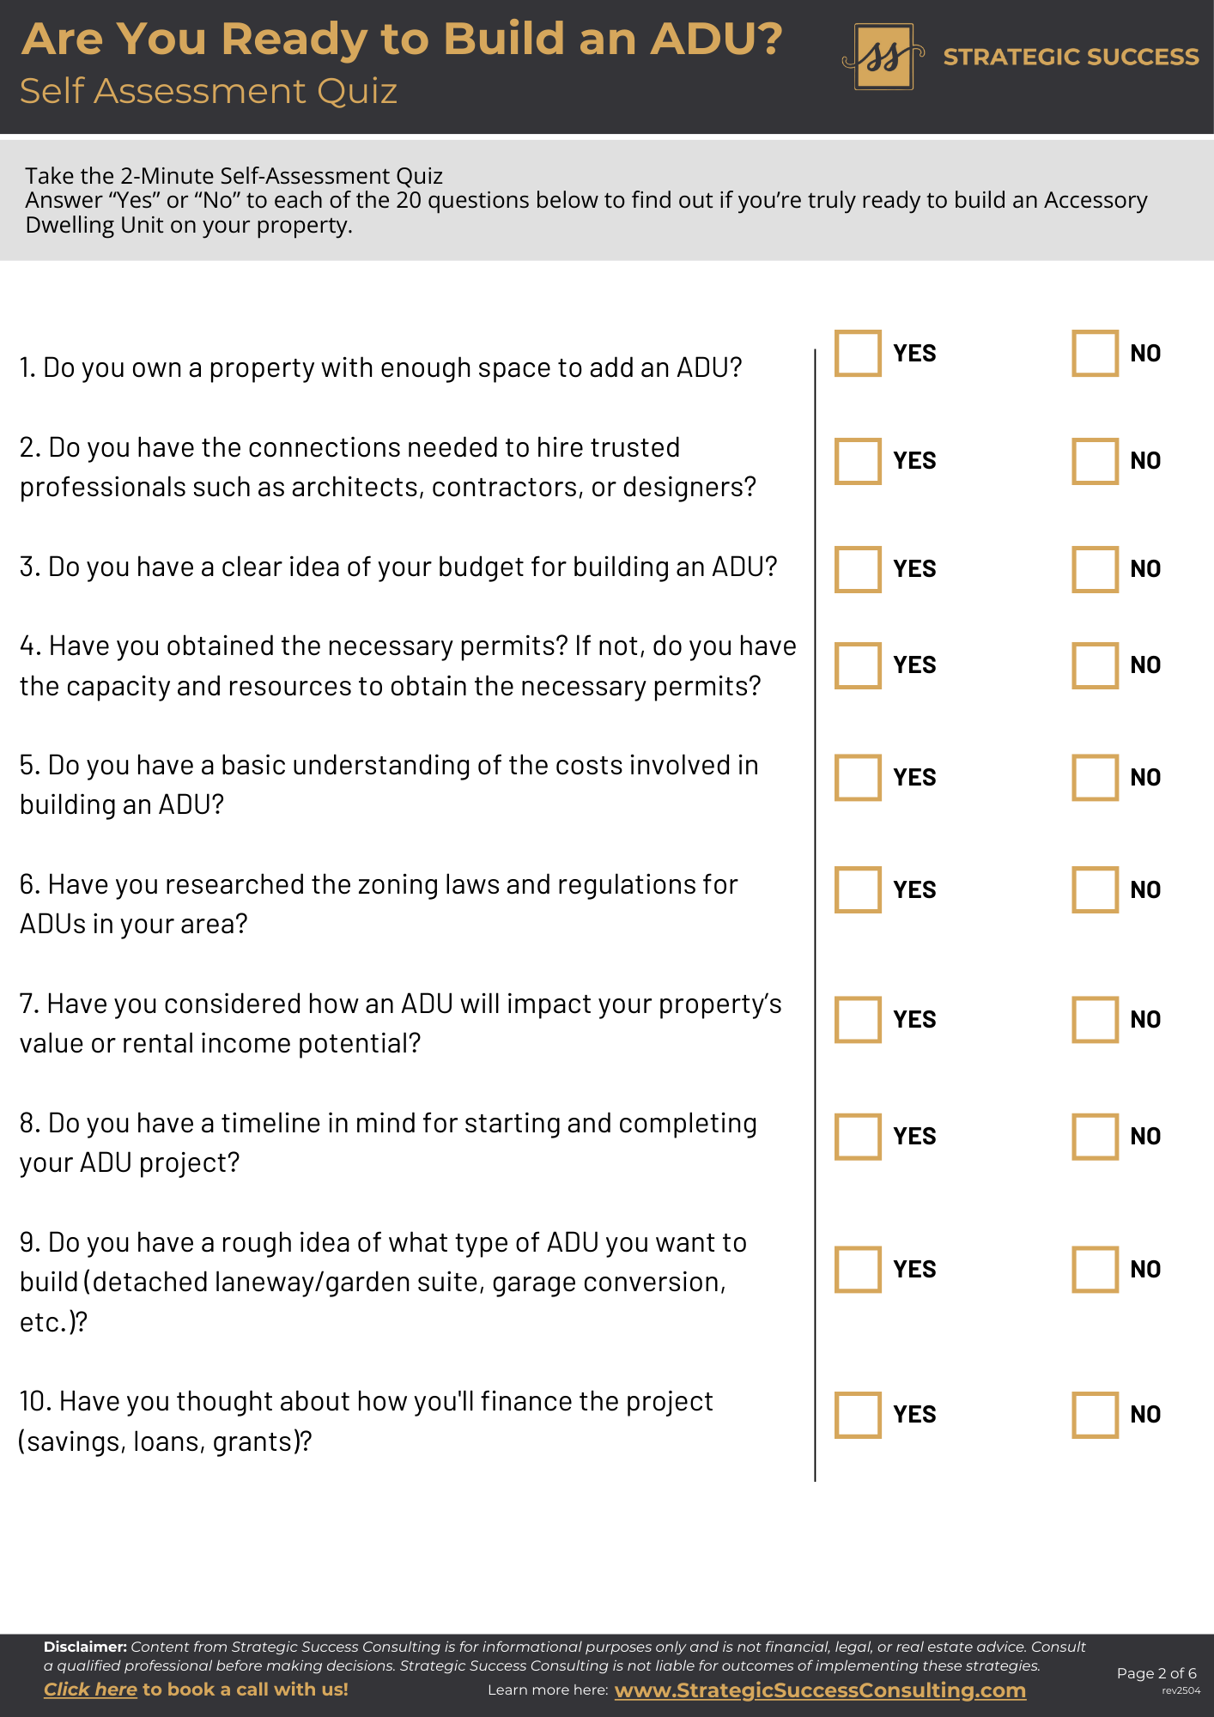Check NO for question 1 about property space
1214x1717 pixels.
[x=1095, y=353]
